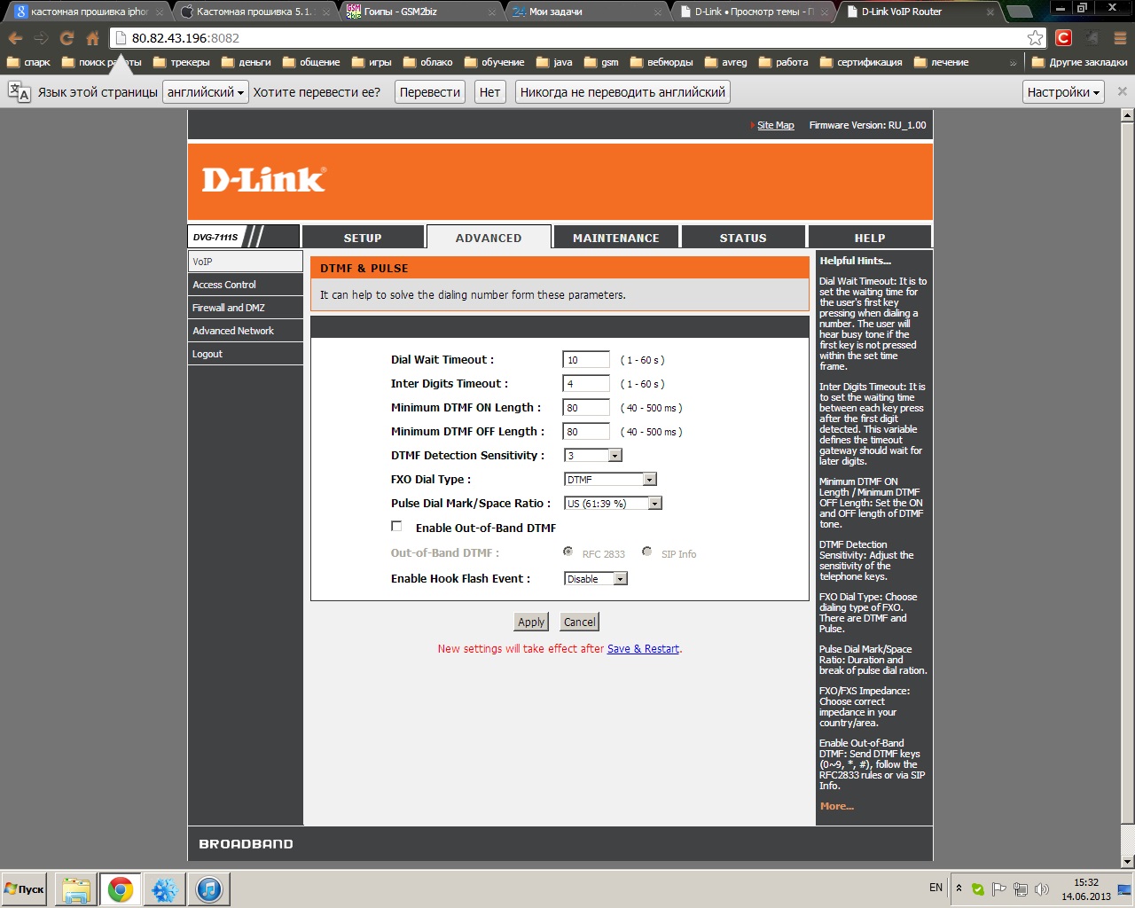Click the Dial Wait Timeout input field
The image size is (1135, 908).
point(586,360)
